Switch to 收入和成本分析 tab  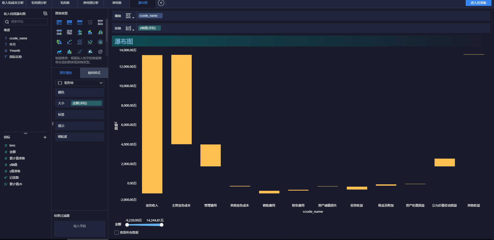(x=13, y=3)
